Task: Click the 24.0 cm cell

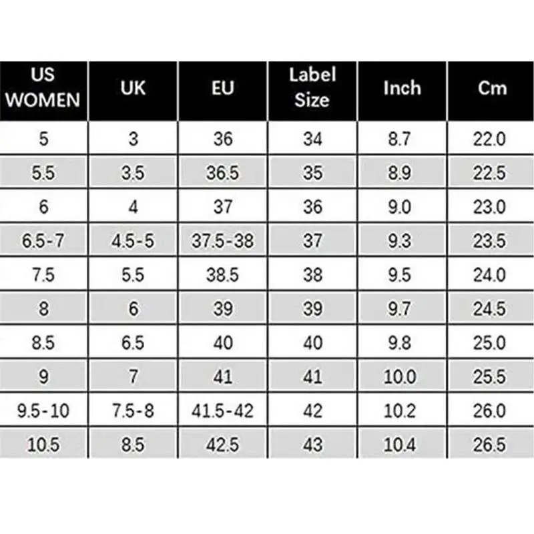Action: click(492, 274)
